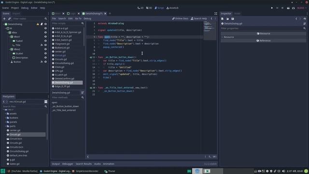
Task: Open the Editor menu
Action: click(x=34, y=8)
